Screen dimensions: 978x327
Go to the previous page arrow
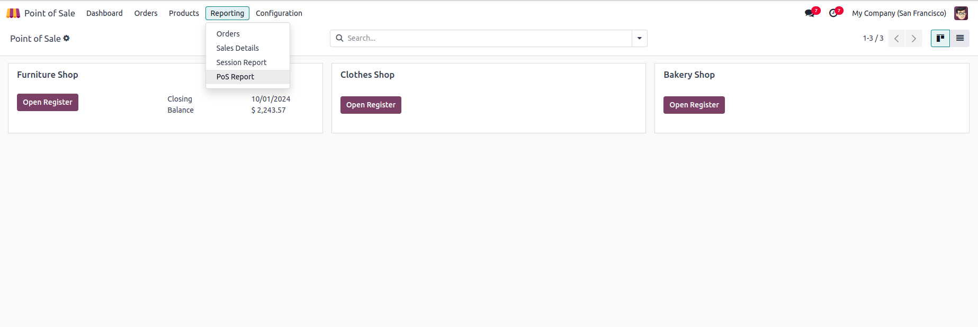point(896,39)
